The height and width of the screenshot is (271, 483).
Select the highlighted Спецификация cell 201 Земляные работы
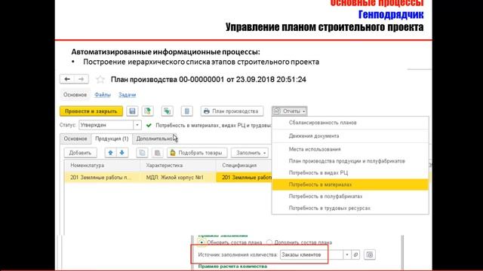click(x=244, y=178)
